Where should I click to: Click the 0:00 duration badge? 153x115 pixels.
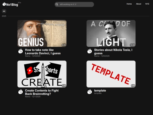[x=133, y=86]
